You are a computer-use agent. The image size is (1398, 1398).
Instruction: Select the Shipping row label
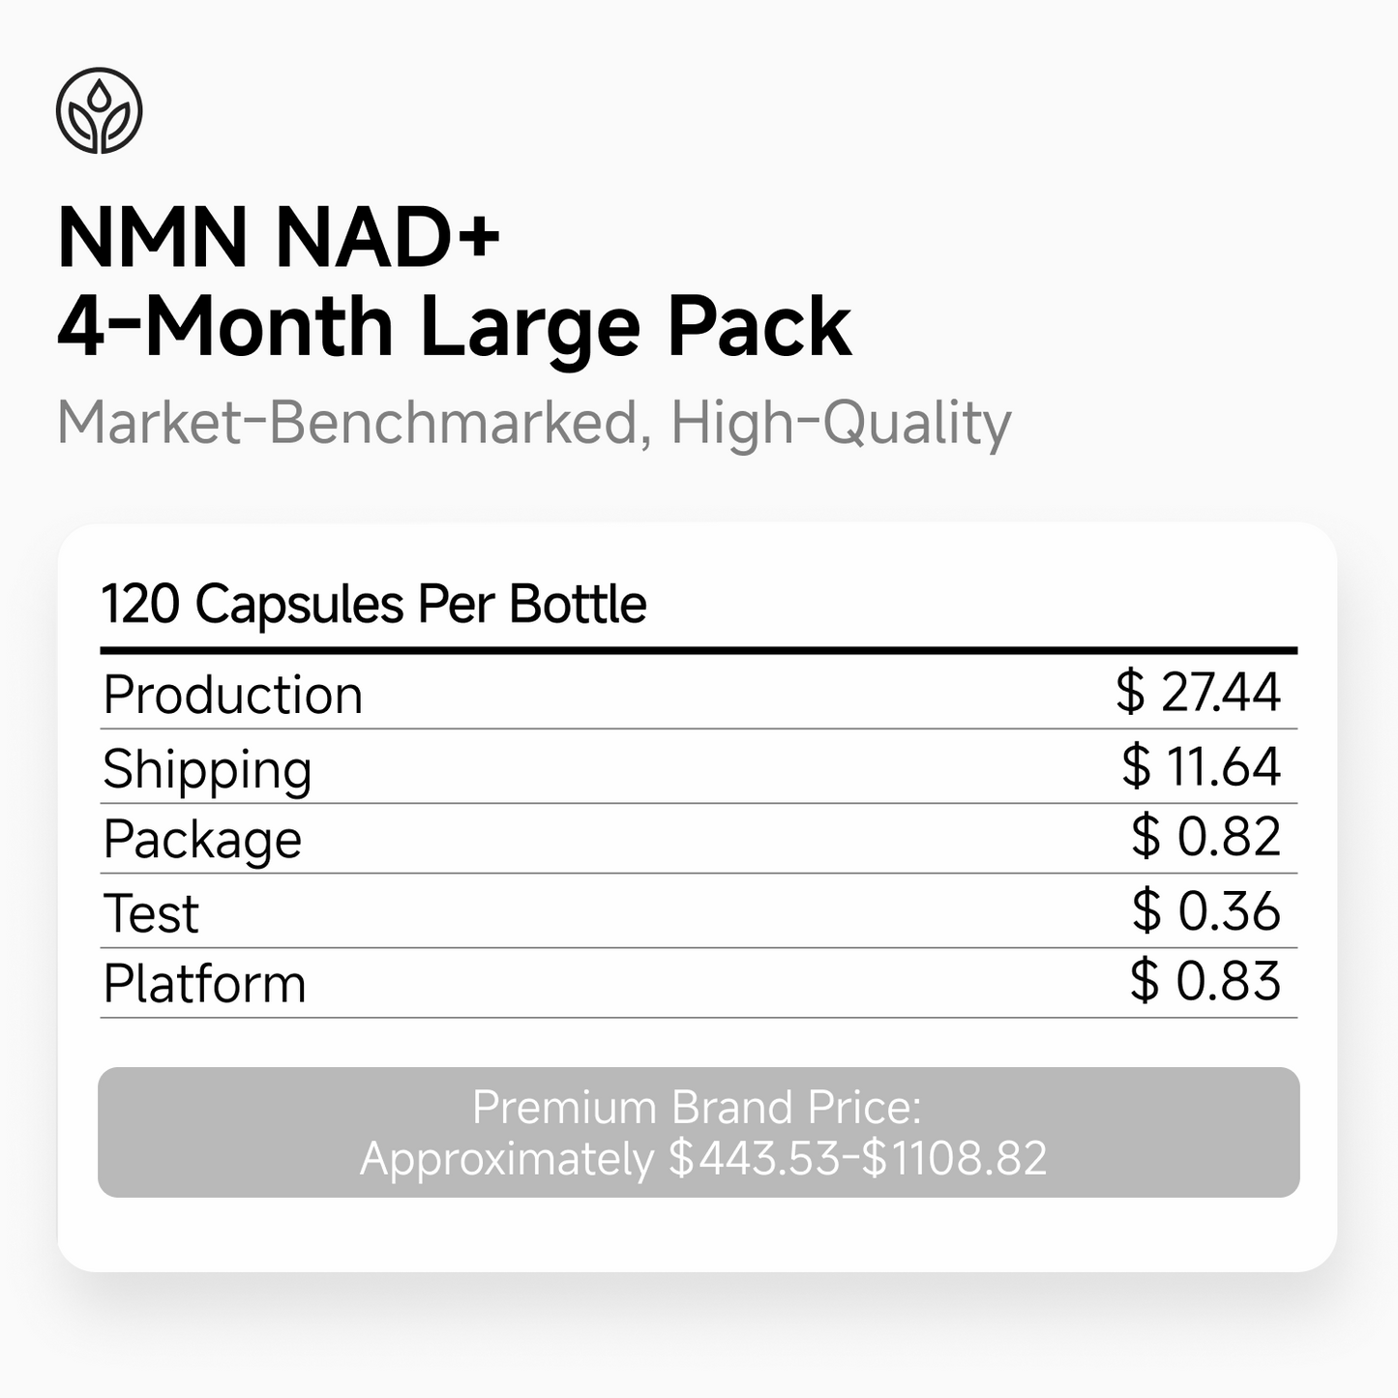point(207,770)
